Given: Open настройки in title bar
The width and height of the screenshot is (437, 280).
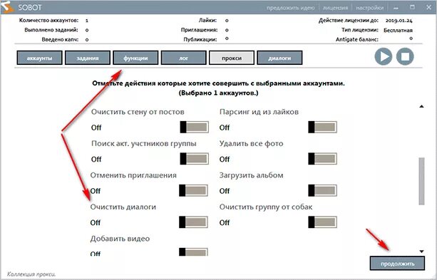Looking at the screenshot, I should (369, 8).
